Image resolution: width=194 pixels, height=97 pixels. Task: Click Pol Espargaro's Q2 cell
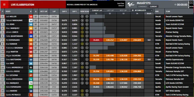36,40
